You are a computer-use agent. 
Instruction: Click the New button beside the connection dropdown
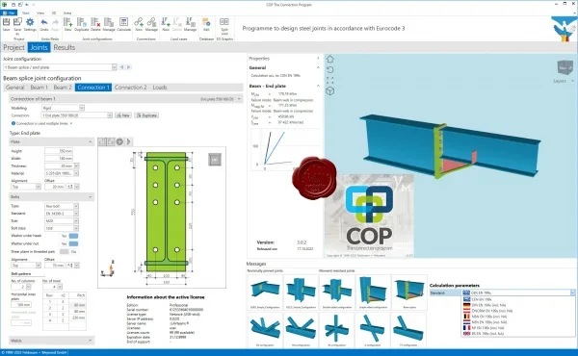(x=123, y=115)
